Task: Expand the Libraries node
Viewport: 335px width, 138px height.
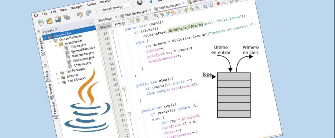Action: point(58,78)
